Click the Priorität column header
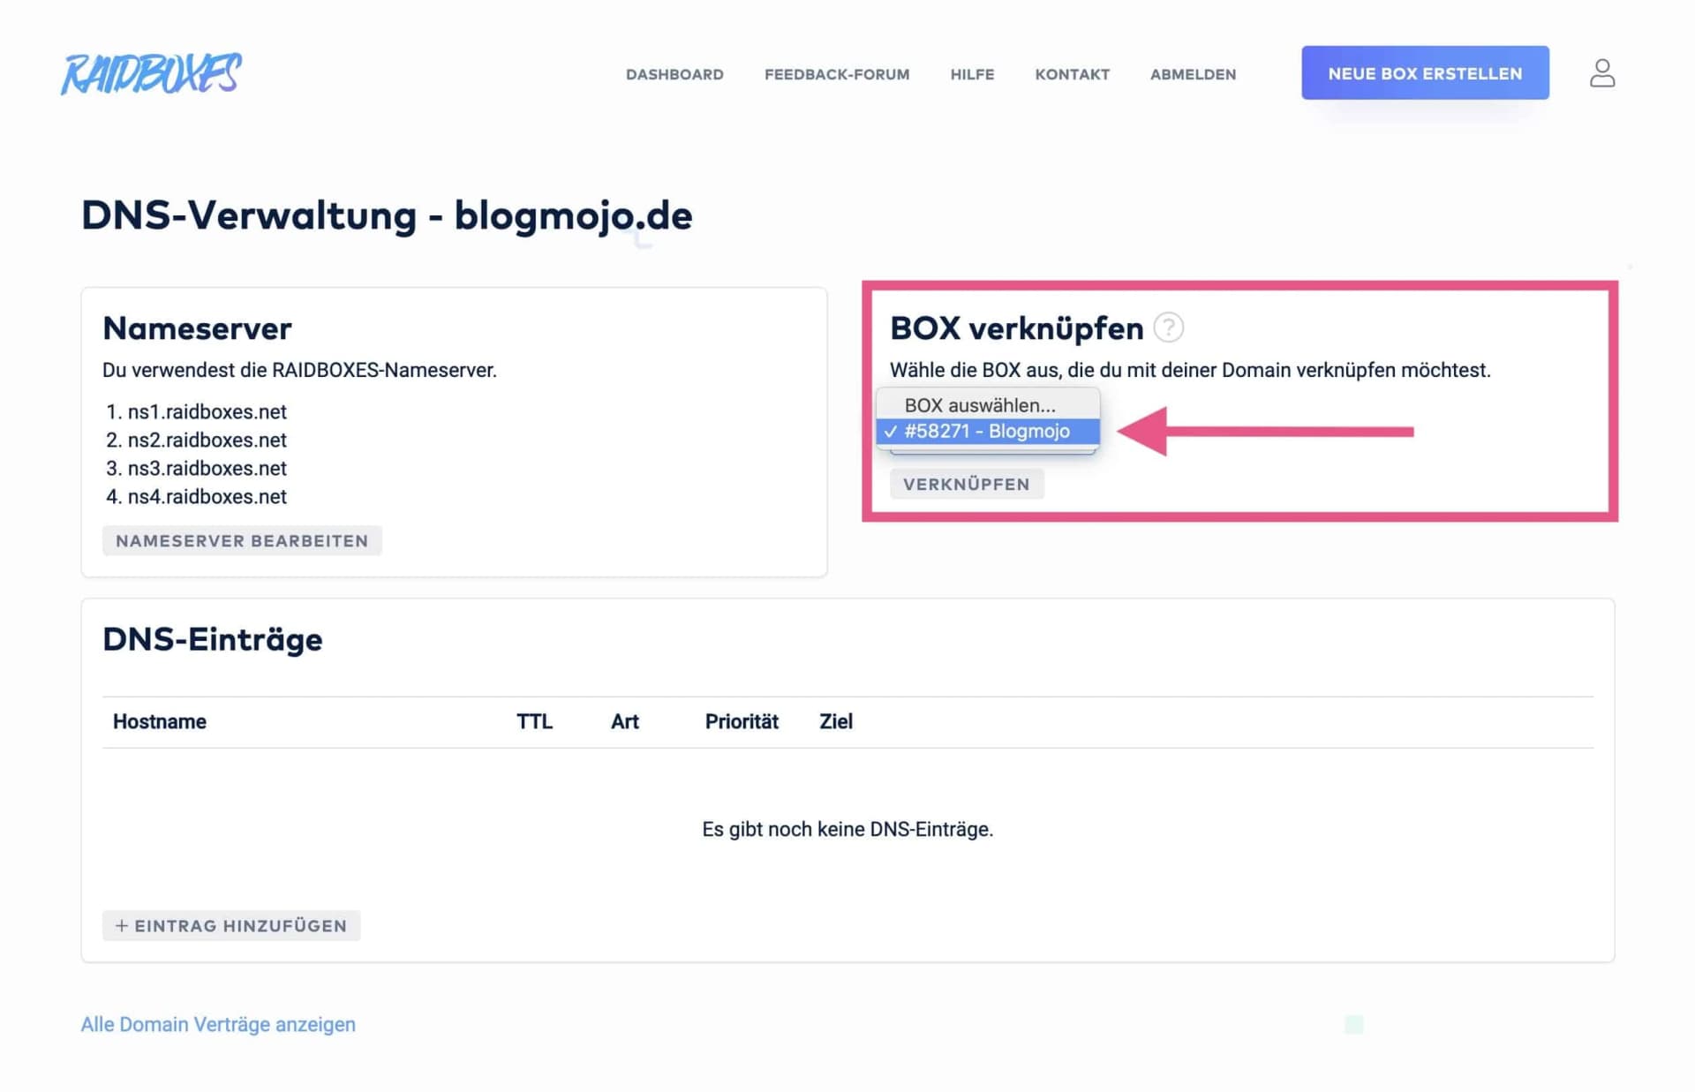Image resolution: width=1695 pixels, height=1092 pixels. coord(742,721)
